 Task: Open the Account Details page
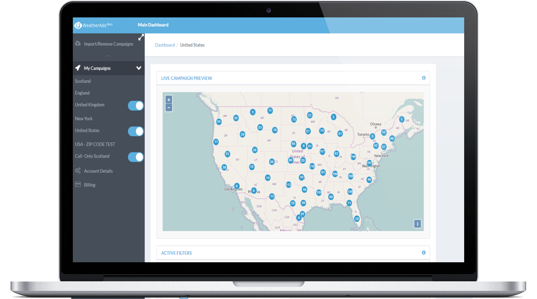[98, 171]
